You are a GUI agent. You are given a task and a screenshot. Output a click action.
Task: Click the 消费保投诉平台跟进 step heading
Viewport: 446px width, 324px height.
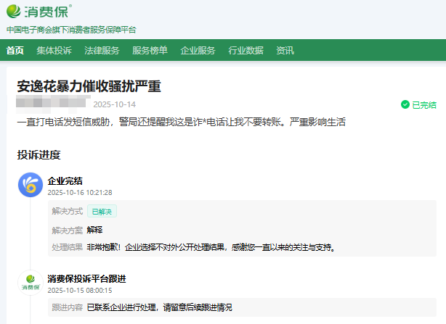pos(87,278)
